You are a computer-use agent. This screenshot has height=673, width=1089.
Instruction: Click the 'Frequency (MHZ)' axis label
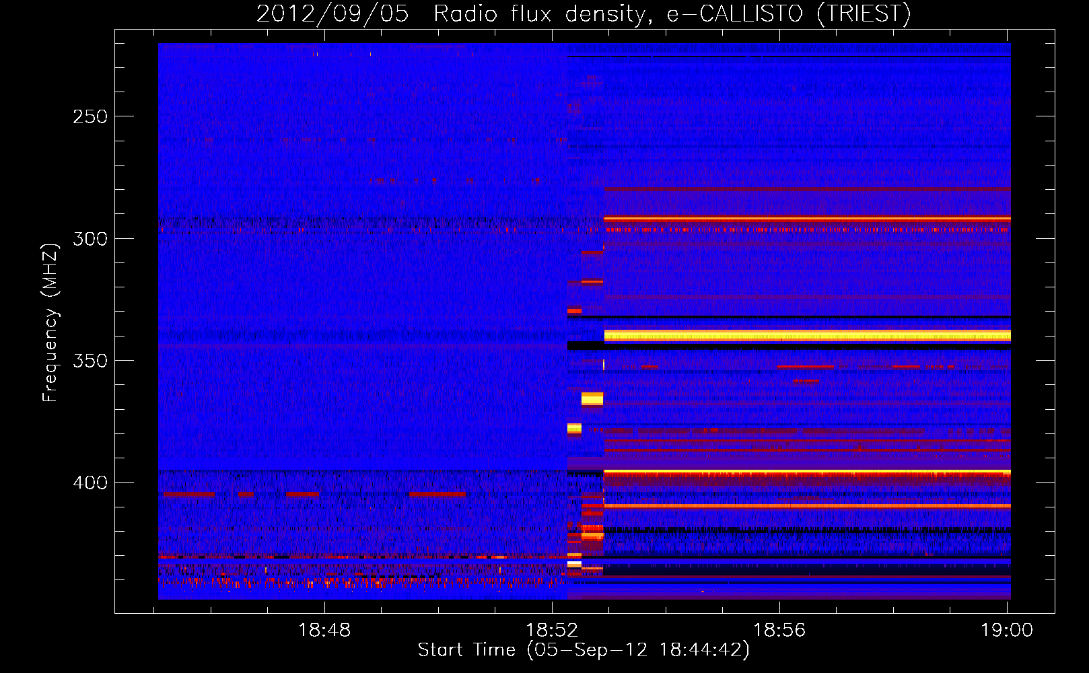[50, 322]
